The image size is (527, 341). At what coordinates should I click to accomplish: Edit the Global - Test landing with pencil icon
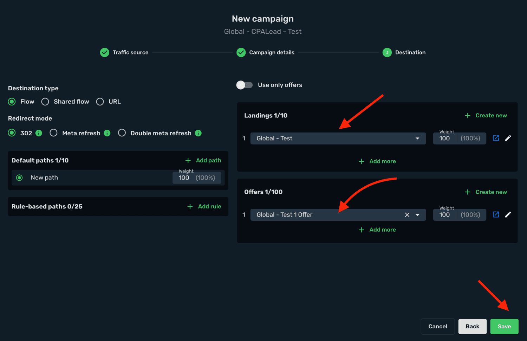coord(508,138)
